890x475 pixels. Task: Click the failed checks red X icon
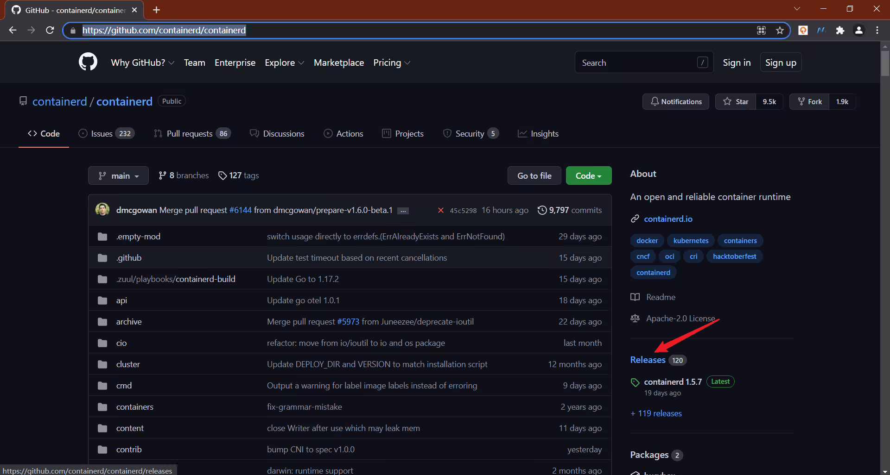[440, 210]
